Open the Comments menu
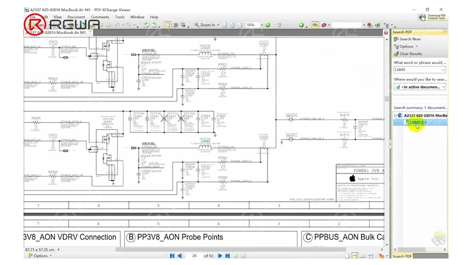Screen dimensions: 472x265 pyautogui.click(x=100, y=17)
